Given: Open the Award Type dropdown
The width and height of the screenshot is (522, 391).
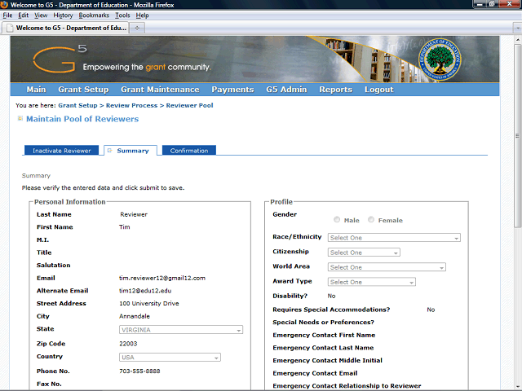Looking at the screenshot, I should point(372,282).
